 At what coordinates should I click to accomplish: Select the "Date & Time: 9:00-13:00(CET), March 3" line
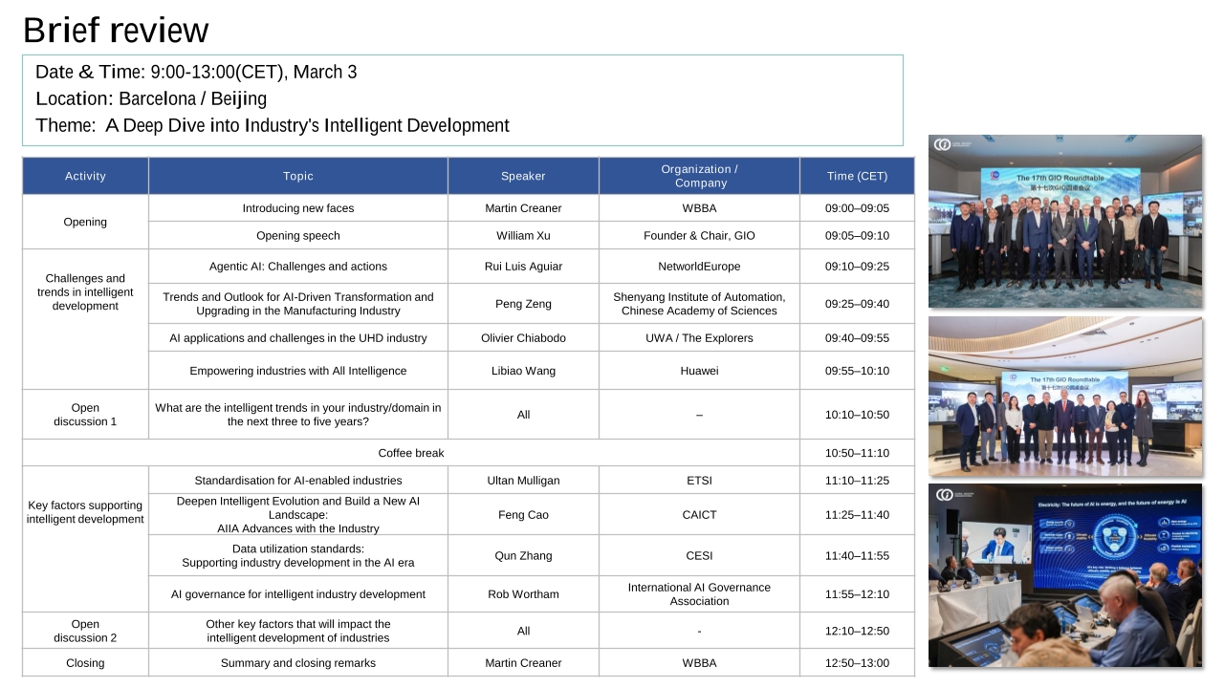[x=196, y=72]
